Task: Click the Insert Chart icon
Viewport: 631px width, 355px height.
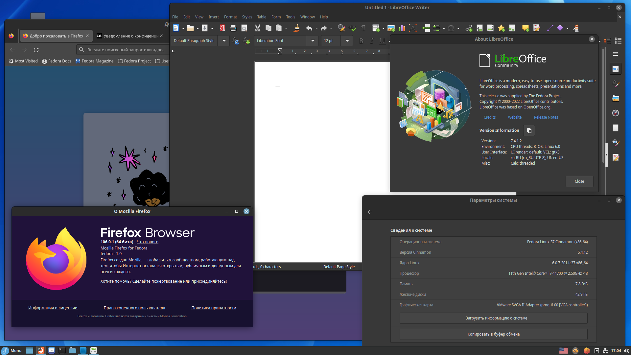Action: point(402,28)
